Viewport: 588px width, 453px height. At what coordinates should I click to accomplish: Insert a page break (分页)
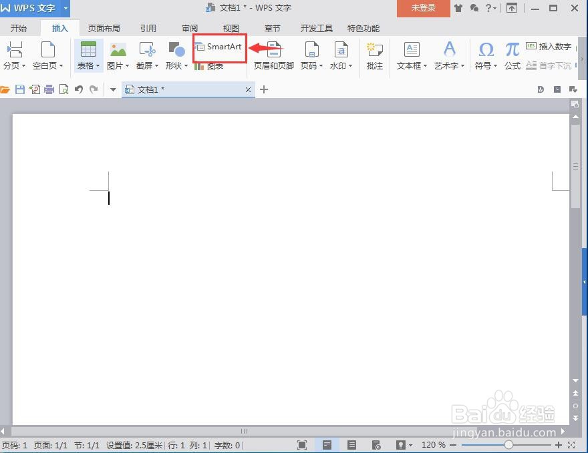point(14,55)
